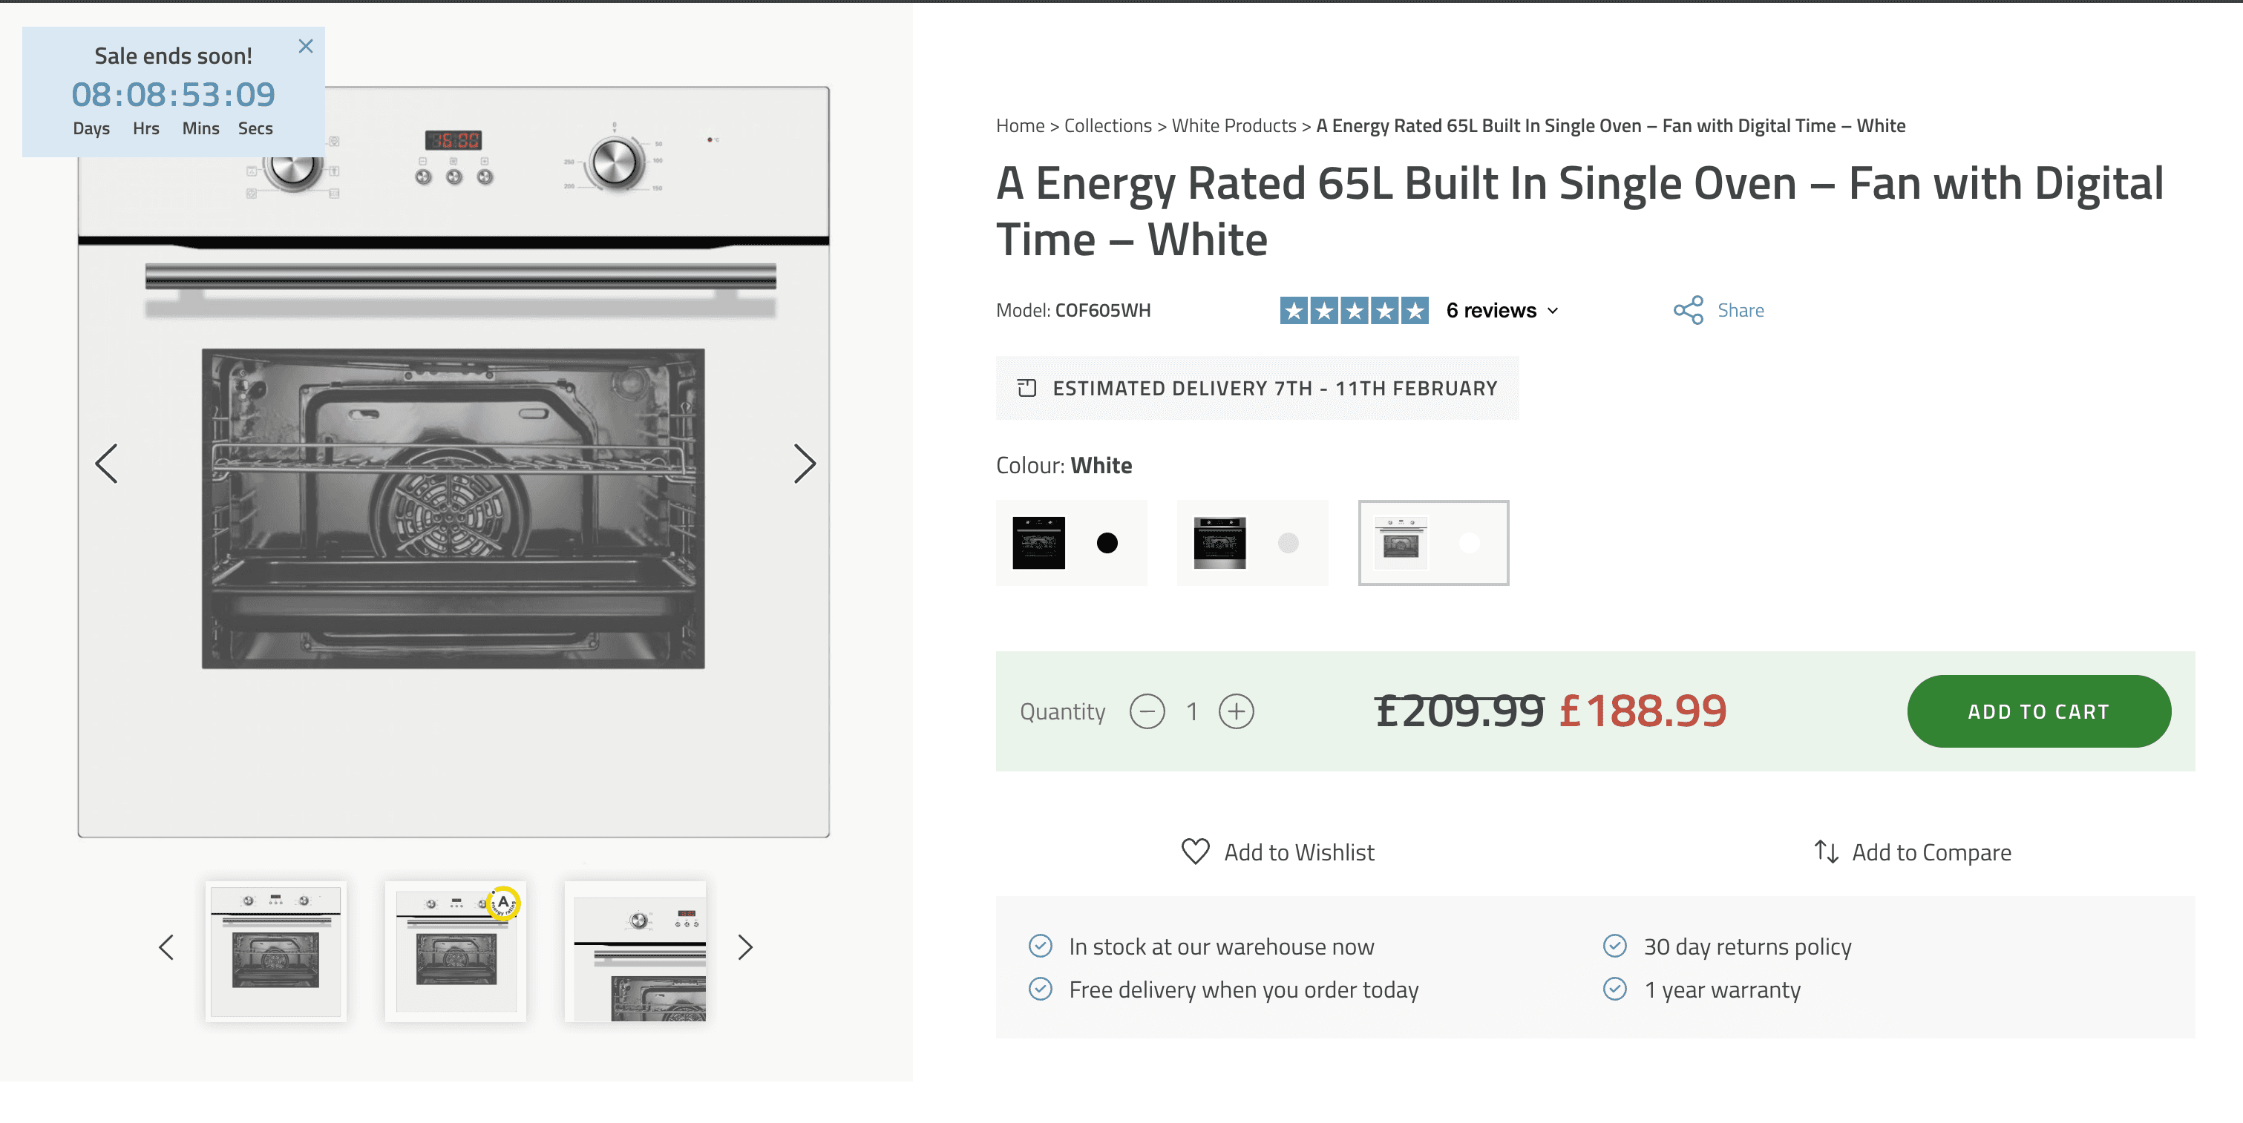Click the left arrow beside the thumbnails
The height and width of the screenshot is (1123, 2243).
(x=166, y=947)
